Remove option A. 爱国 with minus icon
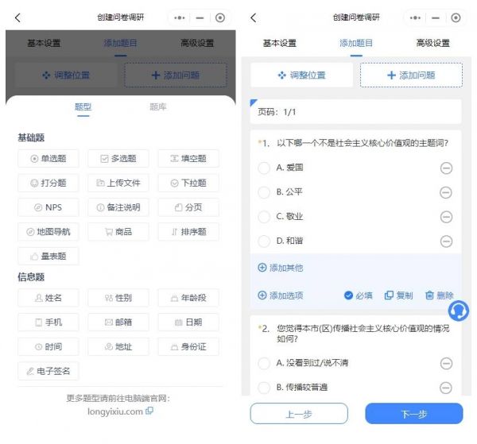477x444 pixels. click(x=446, y=168)
